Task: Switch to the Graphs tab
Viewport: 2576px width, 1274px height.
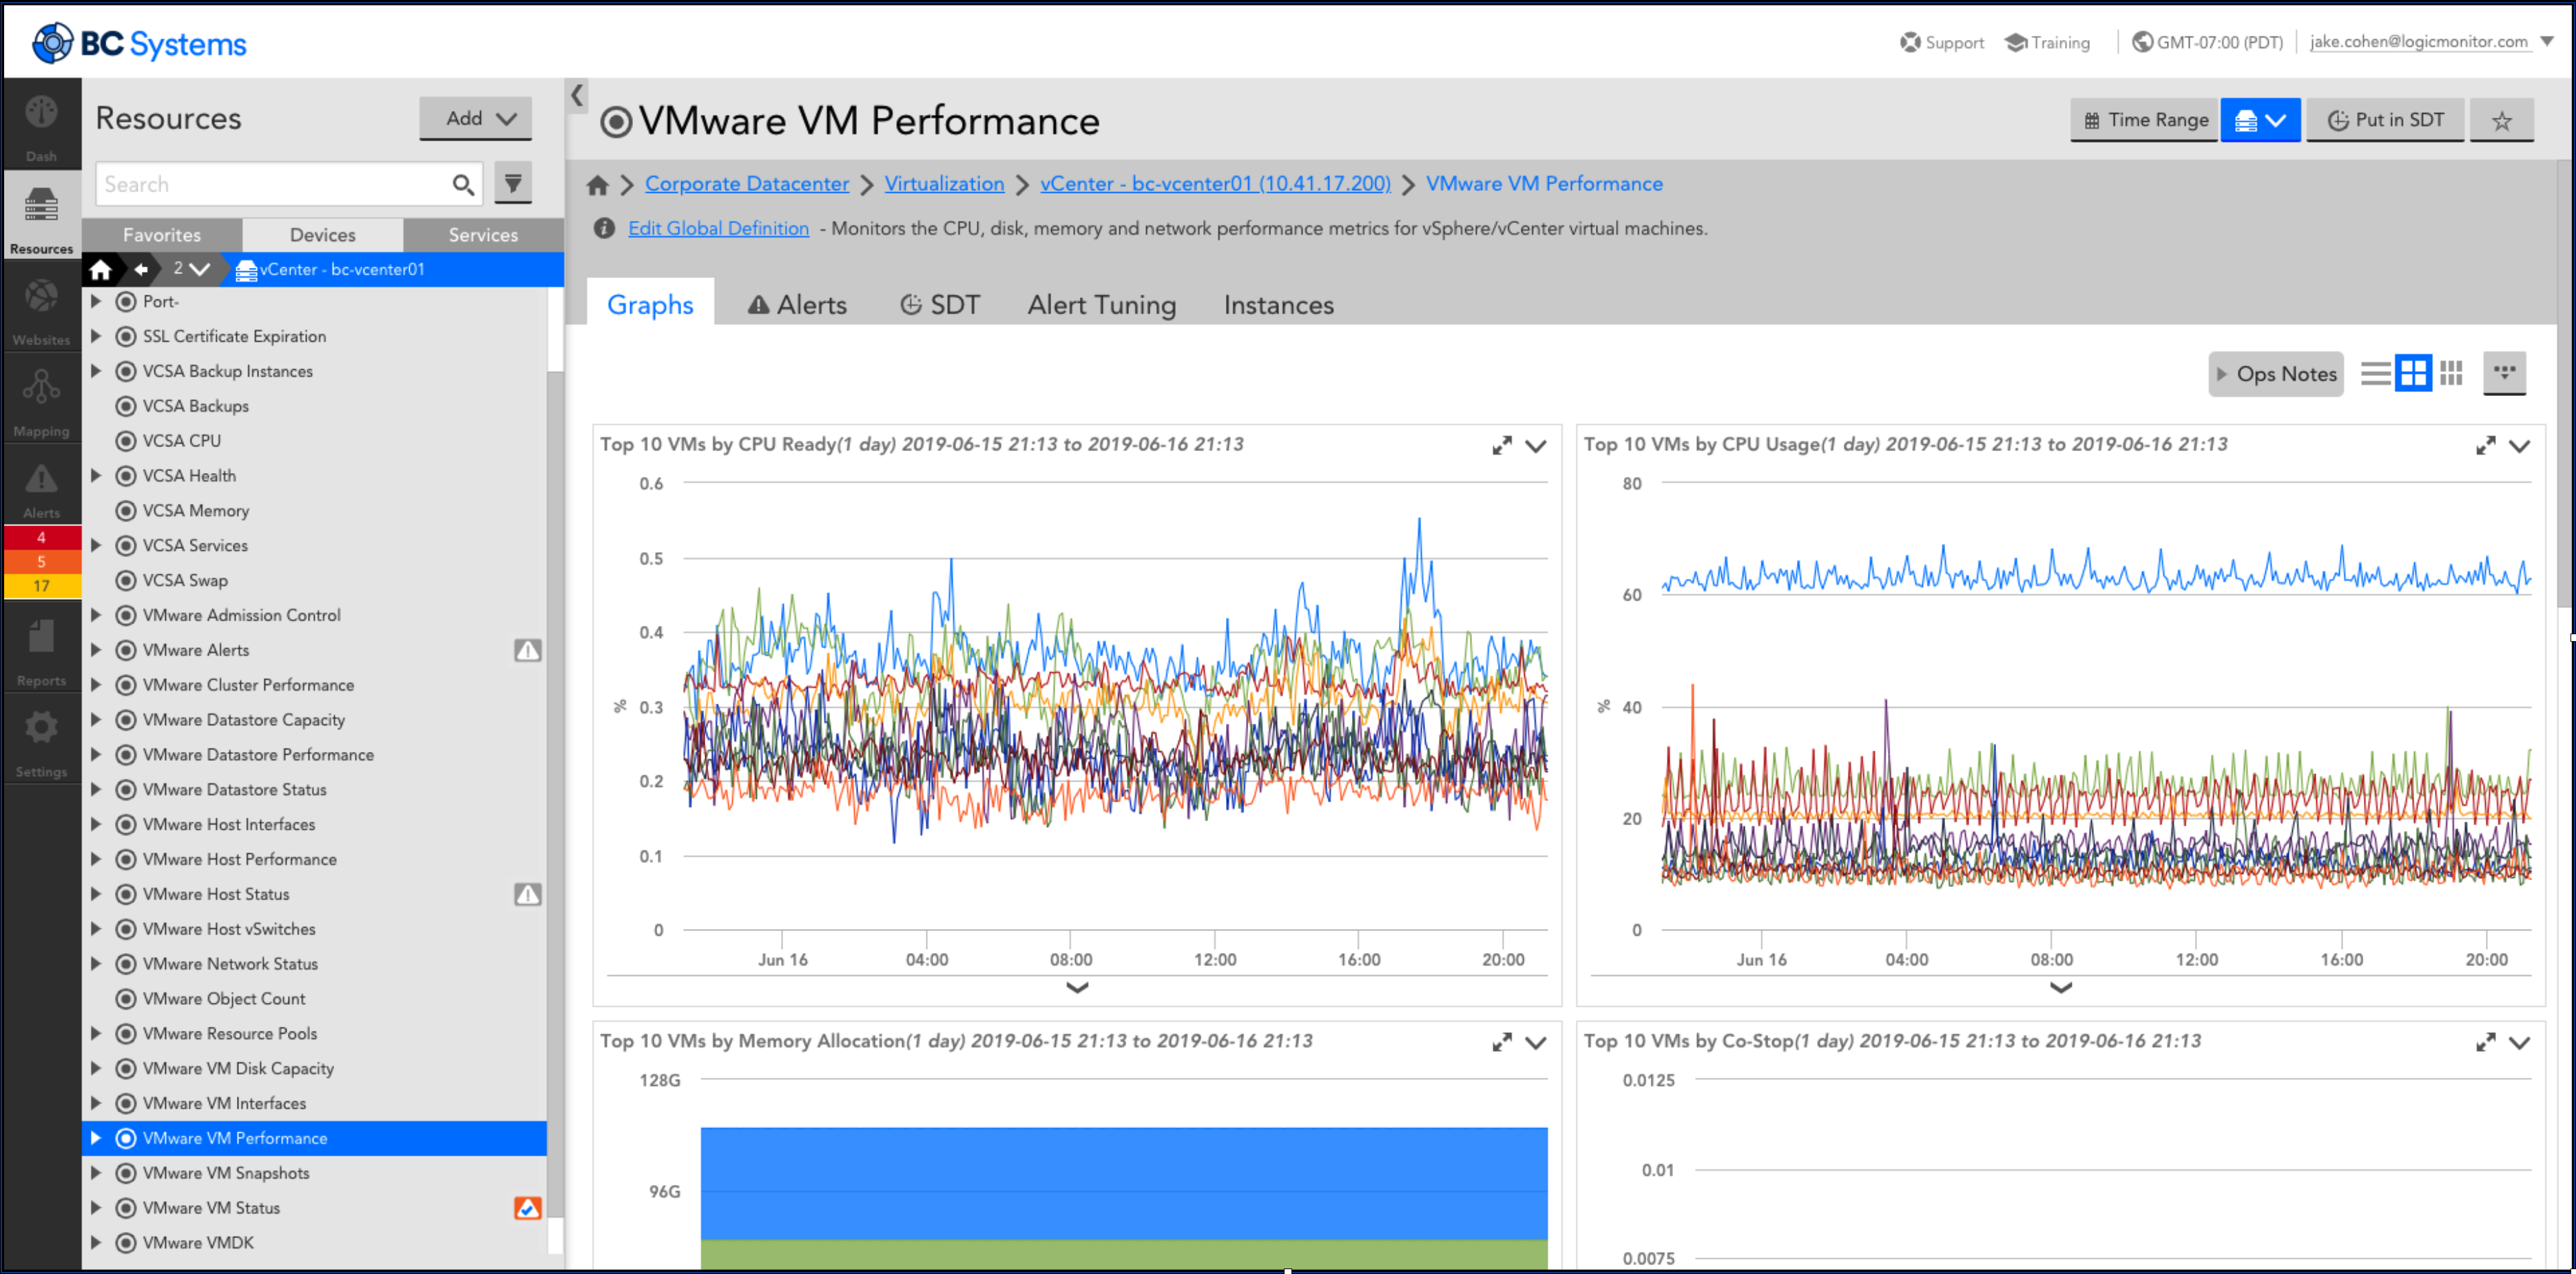Action: pos(650,304)
